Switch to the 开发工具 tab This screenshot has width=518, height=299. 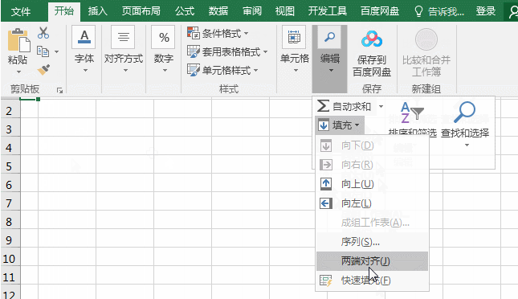coord(328,11)
